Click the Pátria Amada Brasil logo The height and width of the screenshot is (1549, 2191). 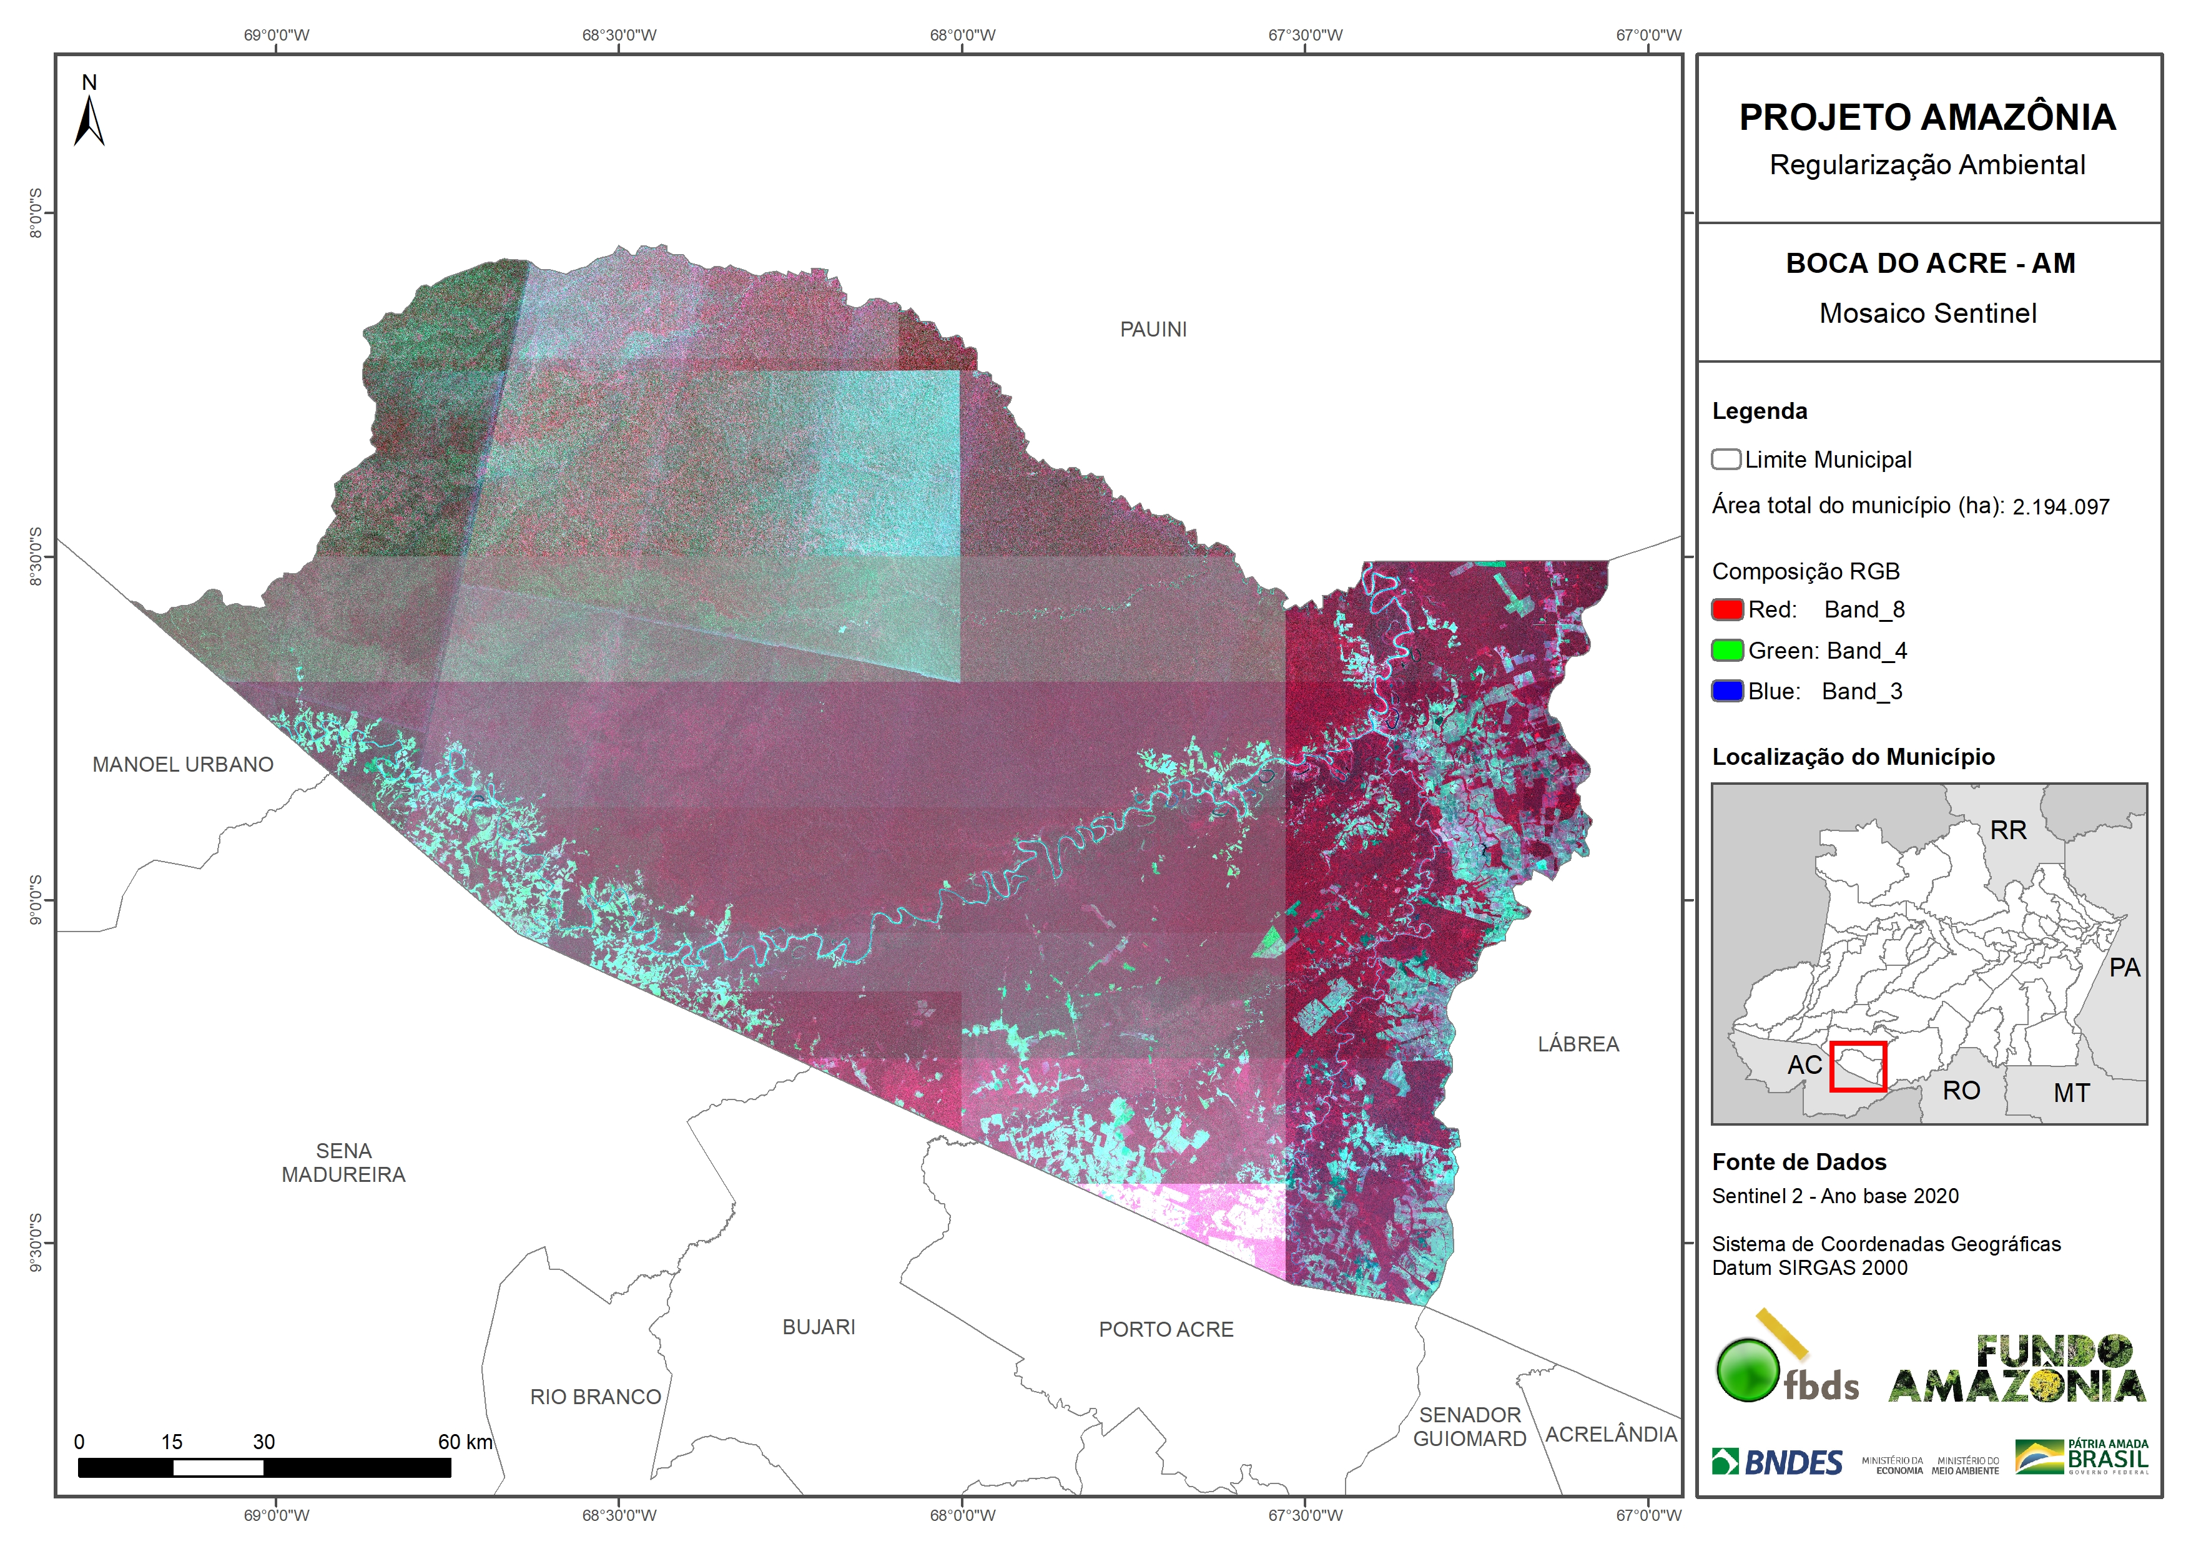(2082, 1457)
